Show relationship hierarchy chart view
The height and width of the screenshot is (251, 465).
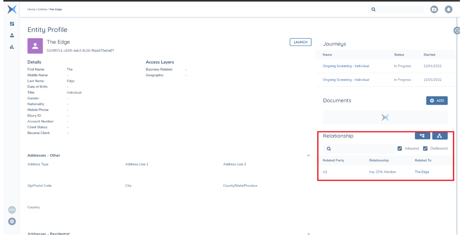pos(440,136)
